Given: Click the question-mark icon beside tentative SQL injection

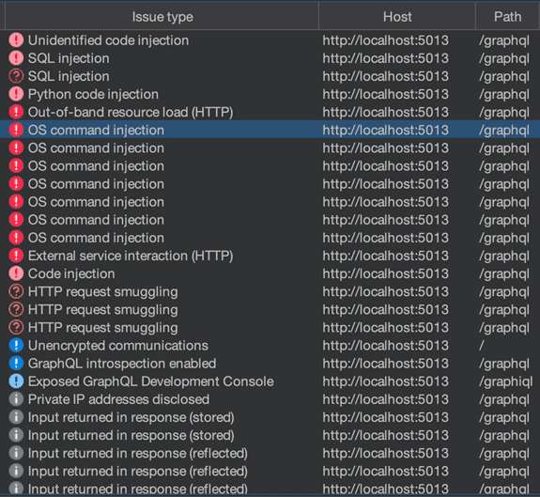Looking at the screenshot, I should [x=16, y=76].
